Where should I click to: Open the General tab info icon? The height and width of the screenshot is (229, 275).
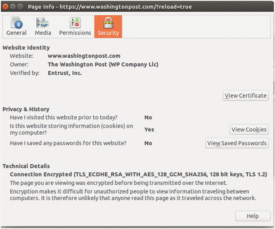17,23
